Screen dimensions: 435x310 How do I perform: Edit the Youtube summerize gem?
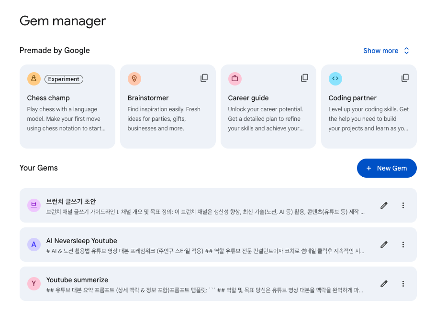coord(384,284)
